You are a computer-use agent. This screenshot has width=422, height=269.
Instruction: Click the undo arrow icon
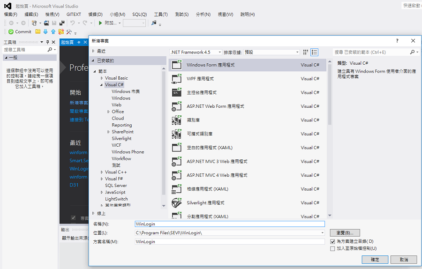72,23
